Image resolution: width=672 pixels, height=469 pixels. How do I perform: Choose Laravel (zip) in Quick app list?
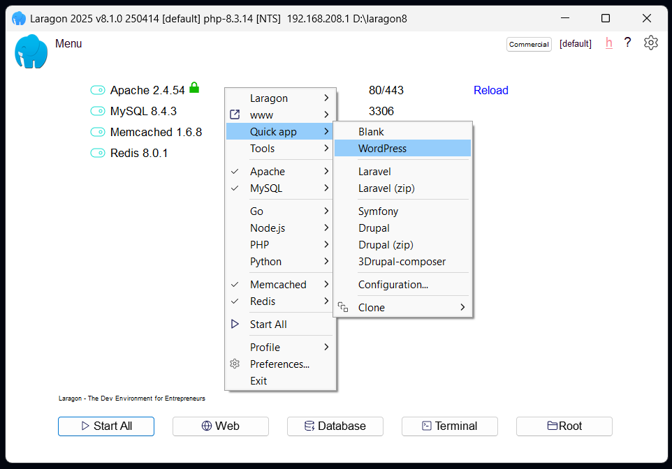tap(386, 188)
